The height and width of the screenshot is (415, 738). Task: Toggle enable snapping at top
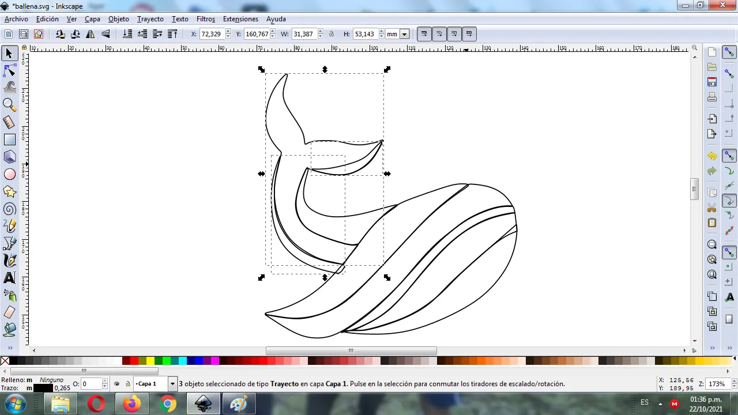(x=729, y=52)
